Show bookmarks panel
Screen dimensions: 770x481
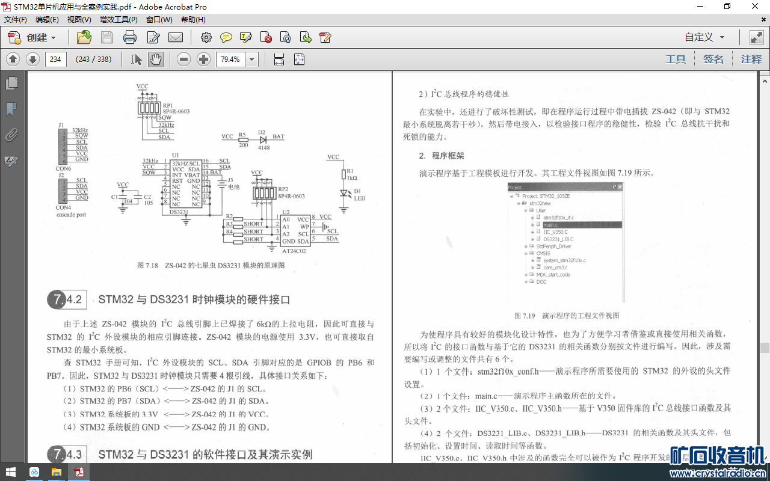click(11, 109)
